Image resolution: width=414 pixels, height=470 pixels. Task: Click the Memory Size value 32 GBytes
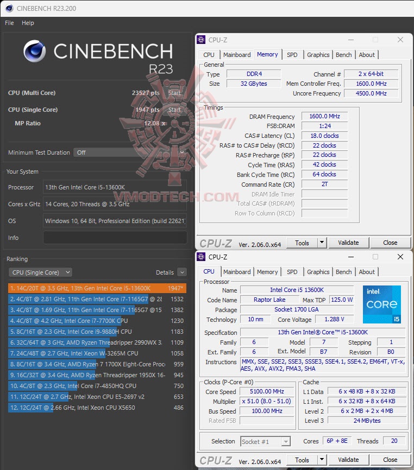click(254, 84)
